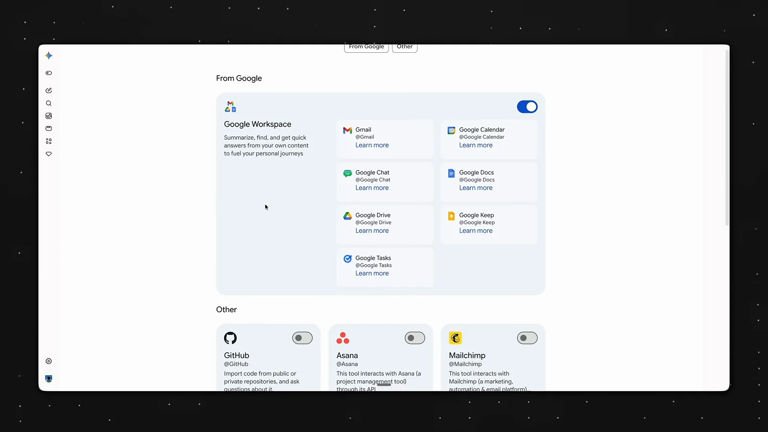
Task: Open search from the sidebar magnifier icon
Action: point(48,103)
